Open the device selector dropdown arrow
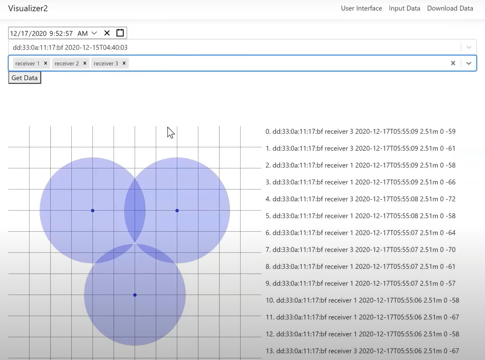This screenshot has width=485, height=360. pyautogui.click(x=469, y=47)
